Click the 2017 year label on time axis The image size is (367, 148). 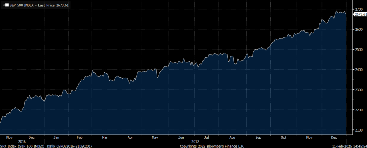(195, 142)
